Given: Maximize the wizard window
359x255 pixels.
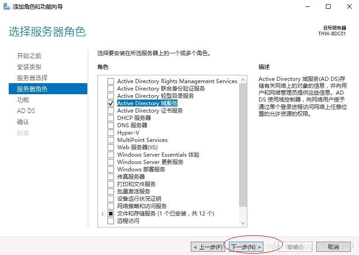Looking at the screenshot, I should coord(328,6).
